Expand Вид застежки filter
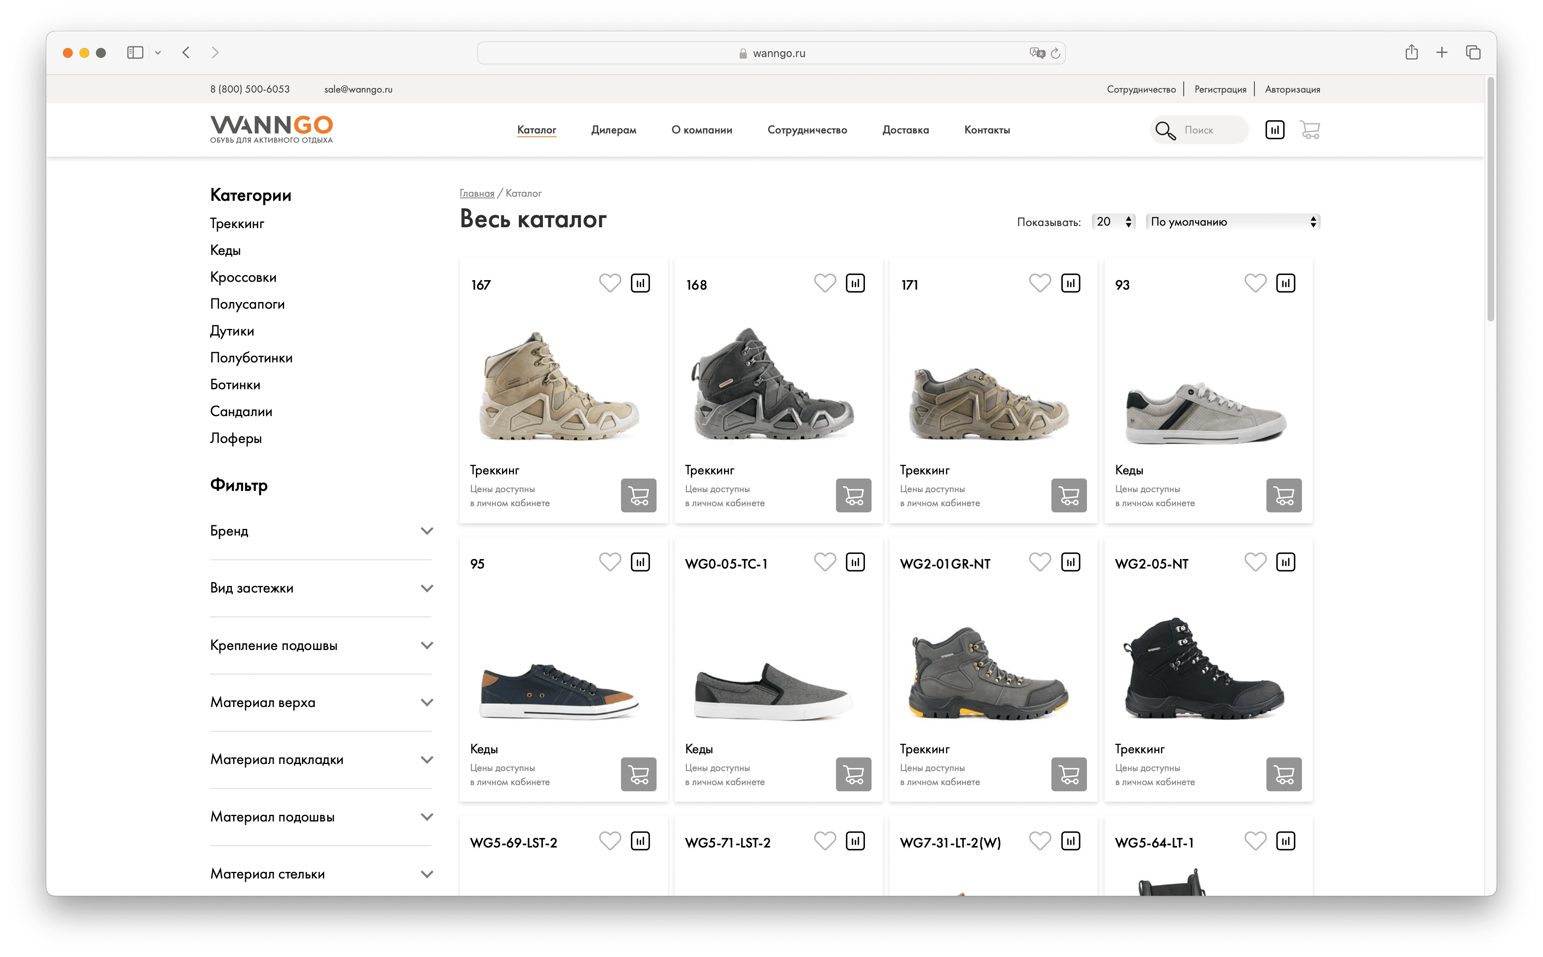 (x=320, y=588)
